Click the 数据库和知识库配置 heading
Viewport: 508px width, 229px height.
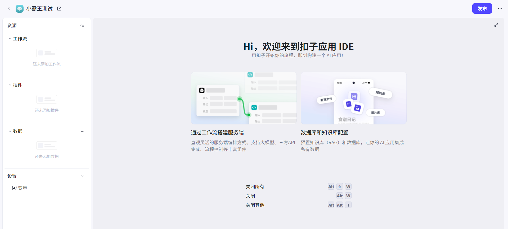point(324,133)
